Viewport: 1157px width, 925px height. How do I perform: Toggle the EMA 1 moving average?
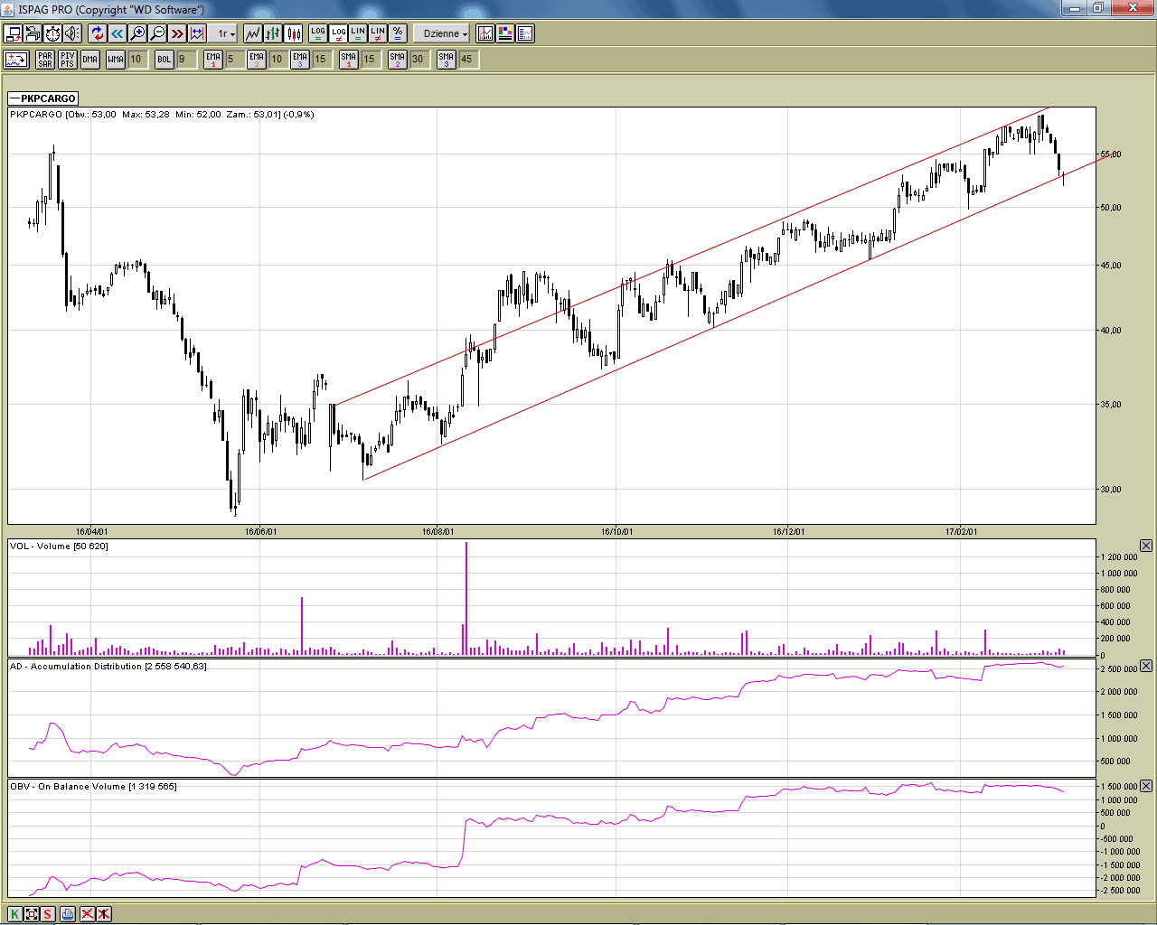(x=213, y=60)
